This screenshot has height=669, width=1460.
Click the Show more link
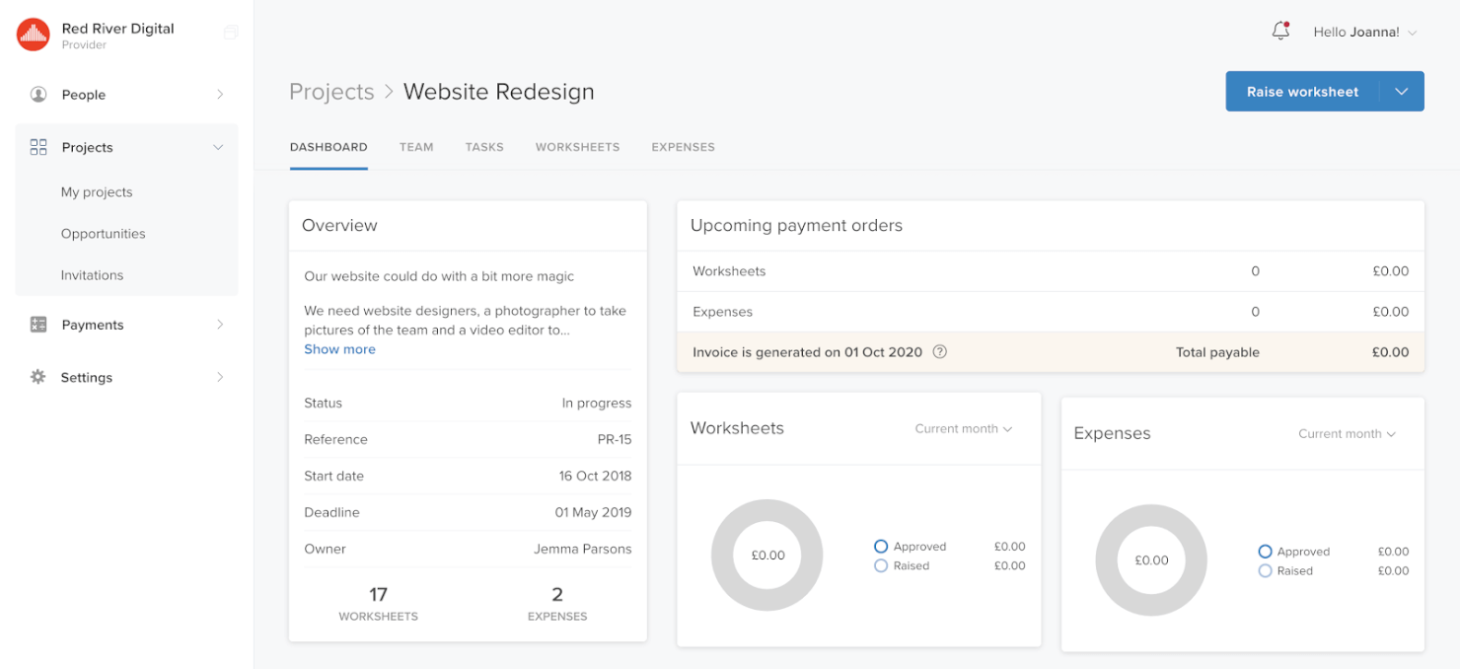pos(339,348)
